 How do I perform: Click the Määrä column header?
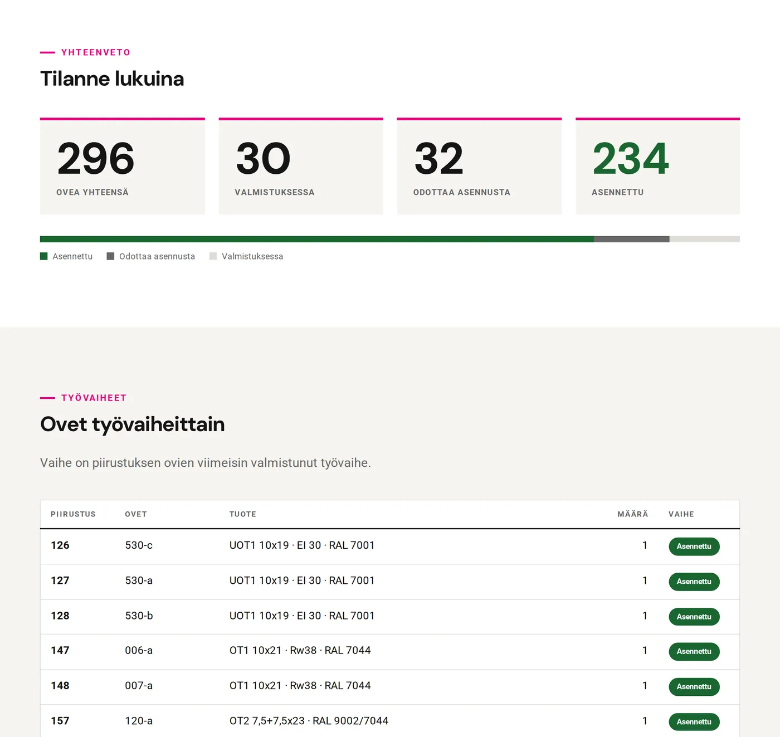coord(633,514)
